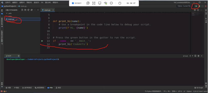Image resolution: width=208 pixels, height=93 pixels.
Task: Stop the program with red square
Action: click(x=205, y=6)
